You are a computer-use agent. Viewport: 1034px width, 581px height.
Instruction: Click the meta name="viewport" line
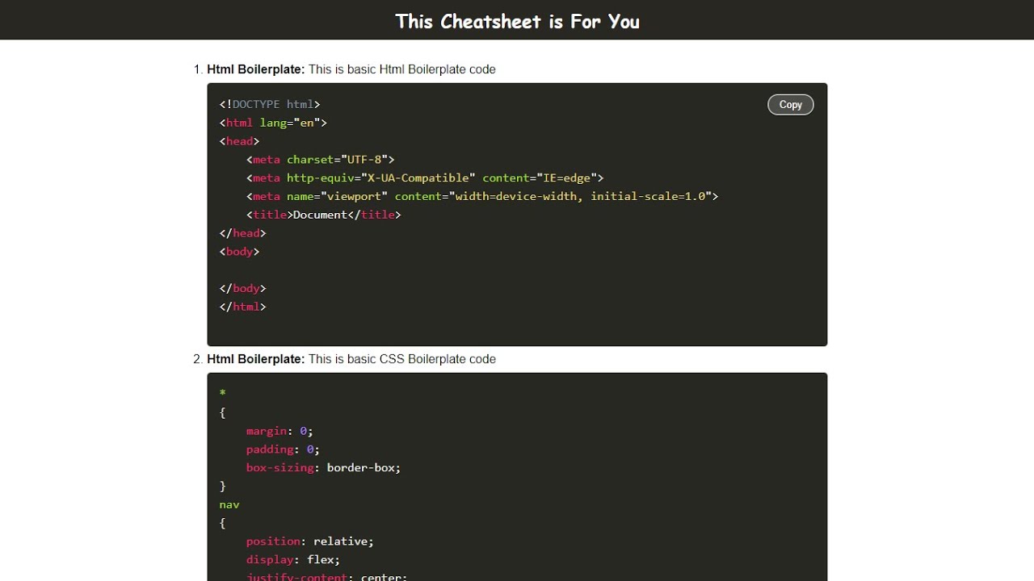[x=482, y=196]
